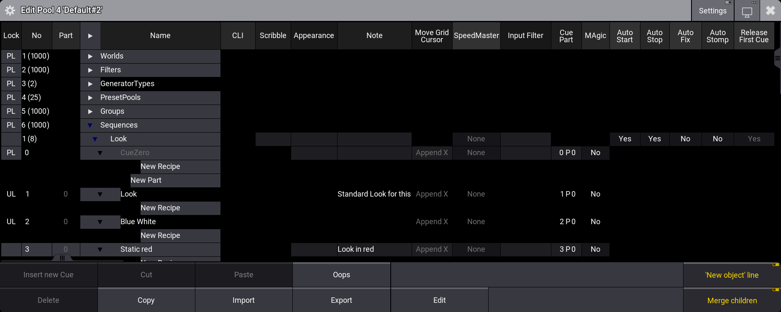Close the Edit Pool dialog
Image resolution: width=781 pixels, height=312 pixels.
pyautogui.click(x=770, y=10)
